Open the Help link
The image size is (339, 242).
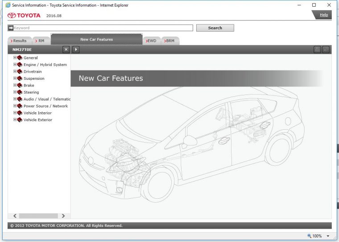324,15
